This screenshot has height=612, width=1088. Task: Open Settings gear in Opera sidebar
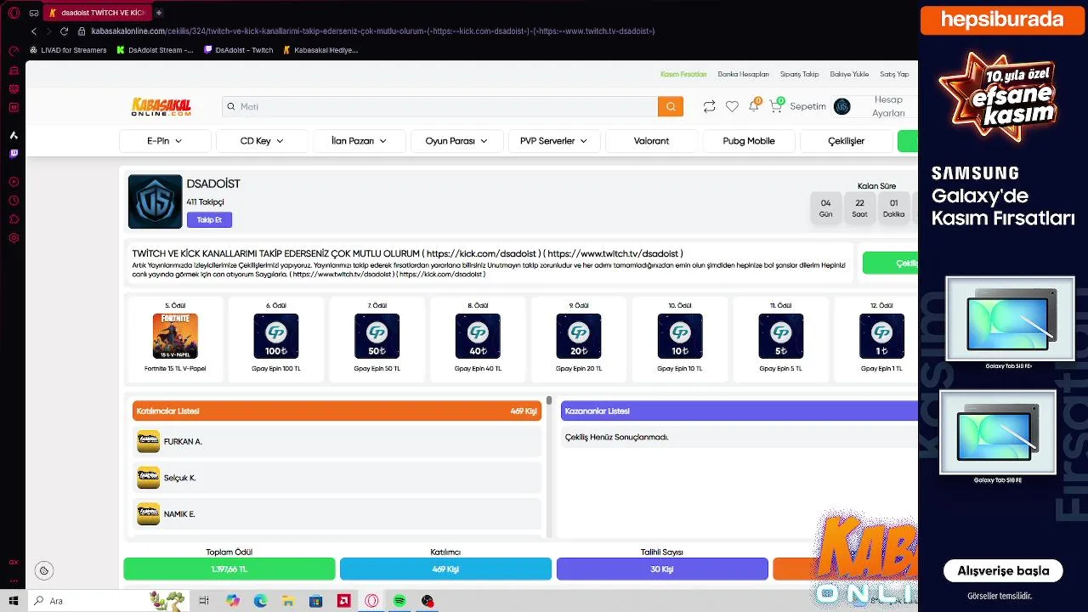pyautogui.click(x=14, y=238)
